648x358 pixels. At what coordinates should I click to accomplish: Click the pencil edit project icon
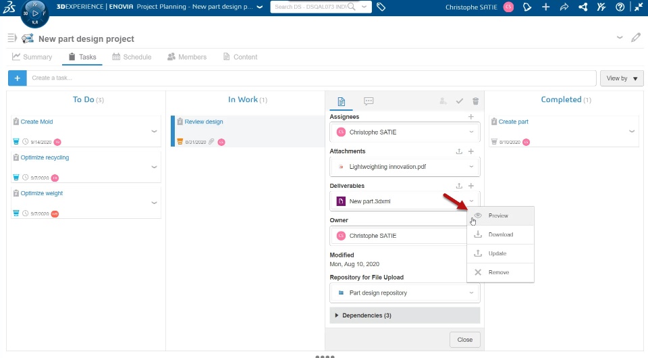636,38
